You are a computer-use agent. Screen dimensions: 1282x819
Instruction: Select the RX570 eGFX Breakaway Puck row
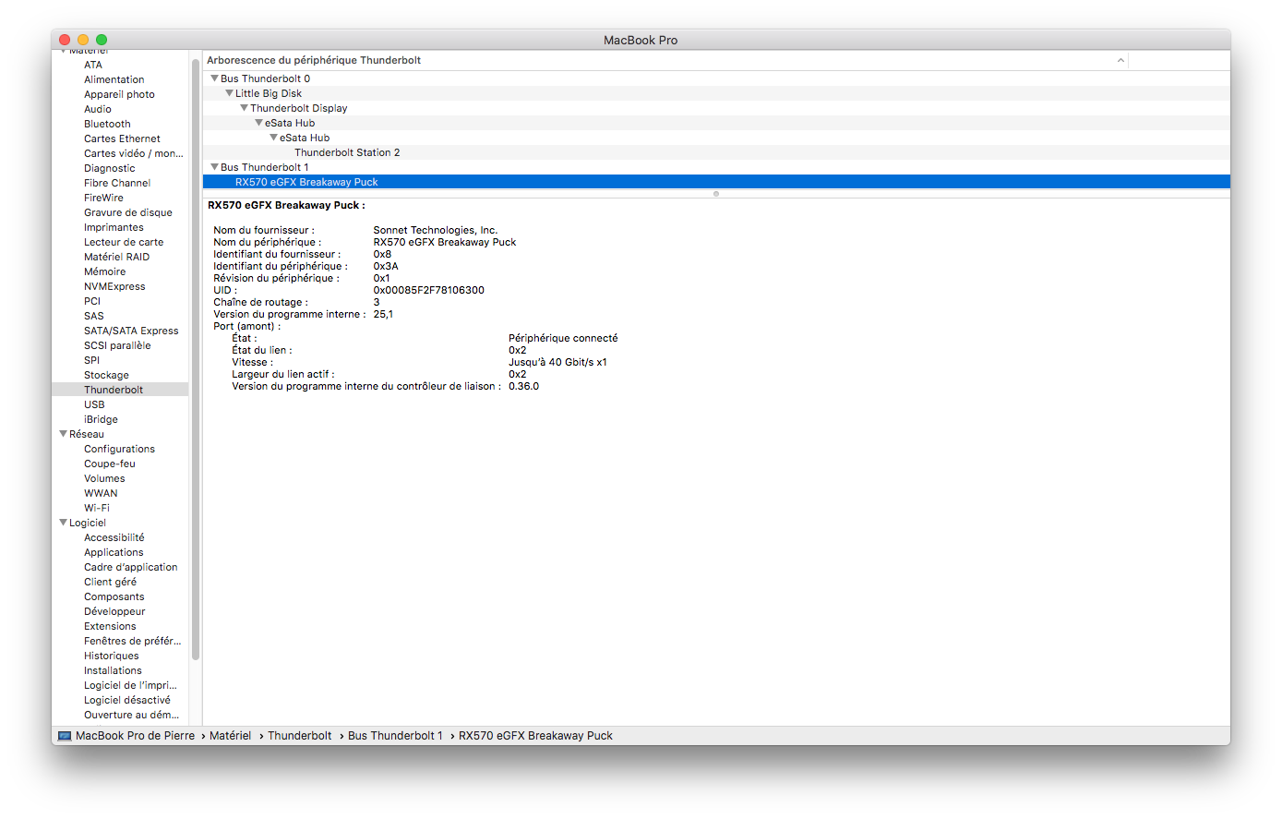tap(716, 182)
